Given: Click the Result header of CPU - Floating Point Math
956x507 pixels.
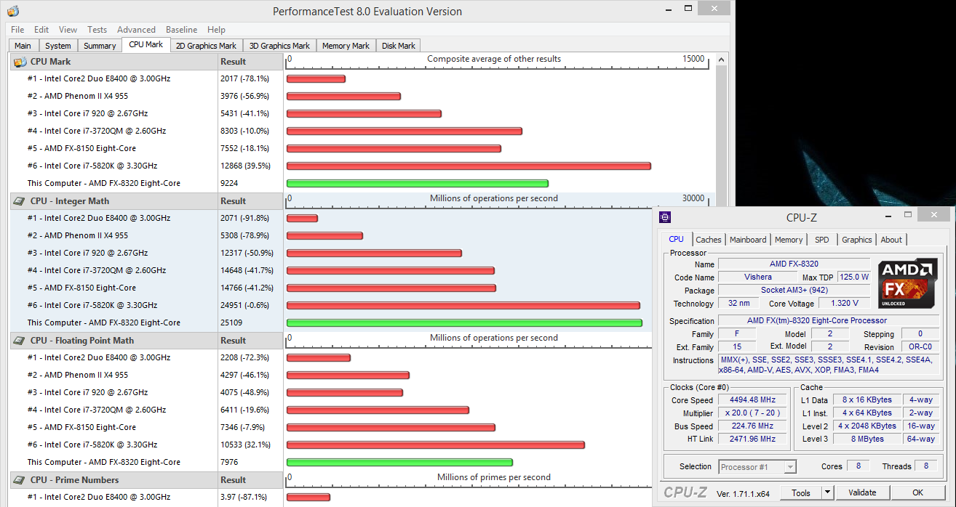Looking at the screenshot, I should tap(250, 341).
